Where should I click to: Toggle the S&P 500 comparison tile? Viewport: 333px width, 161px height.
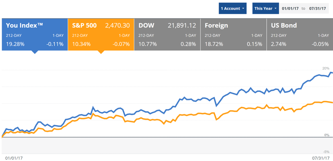click(x=101, y=34)
